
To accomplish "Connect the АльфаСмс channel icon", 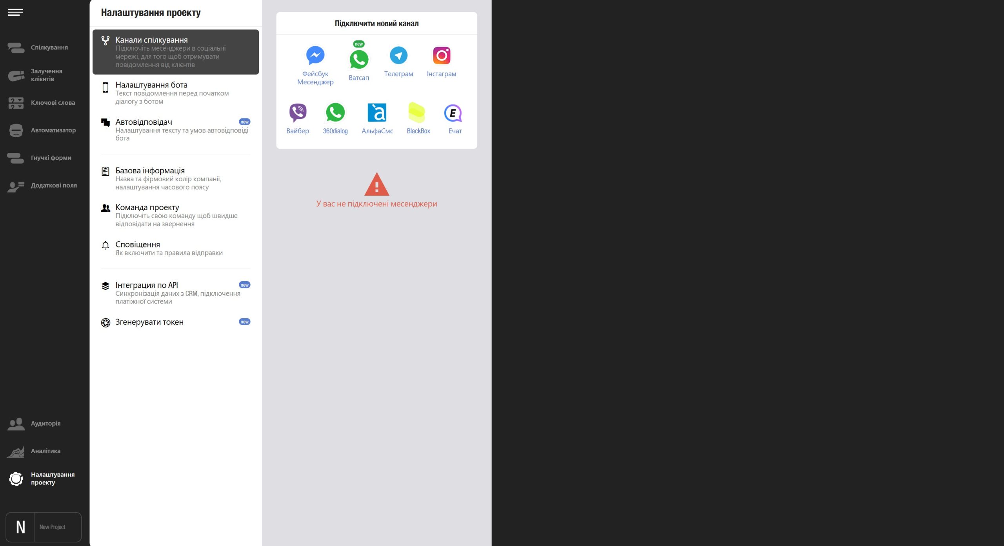I will [377, 113].
